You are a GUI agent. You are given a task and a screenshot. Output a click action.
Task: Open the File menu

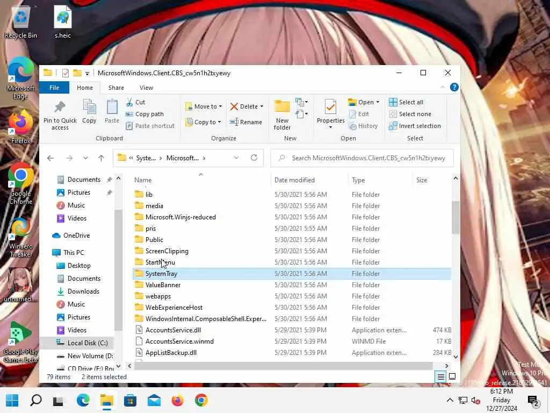tap(54, 88)
